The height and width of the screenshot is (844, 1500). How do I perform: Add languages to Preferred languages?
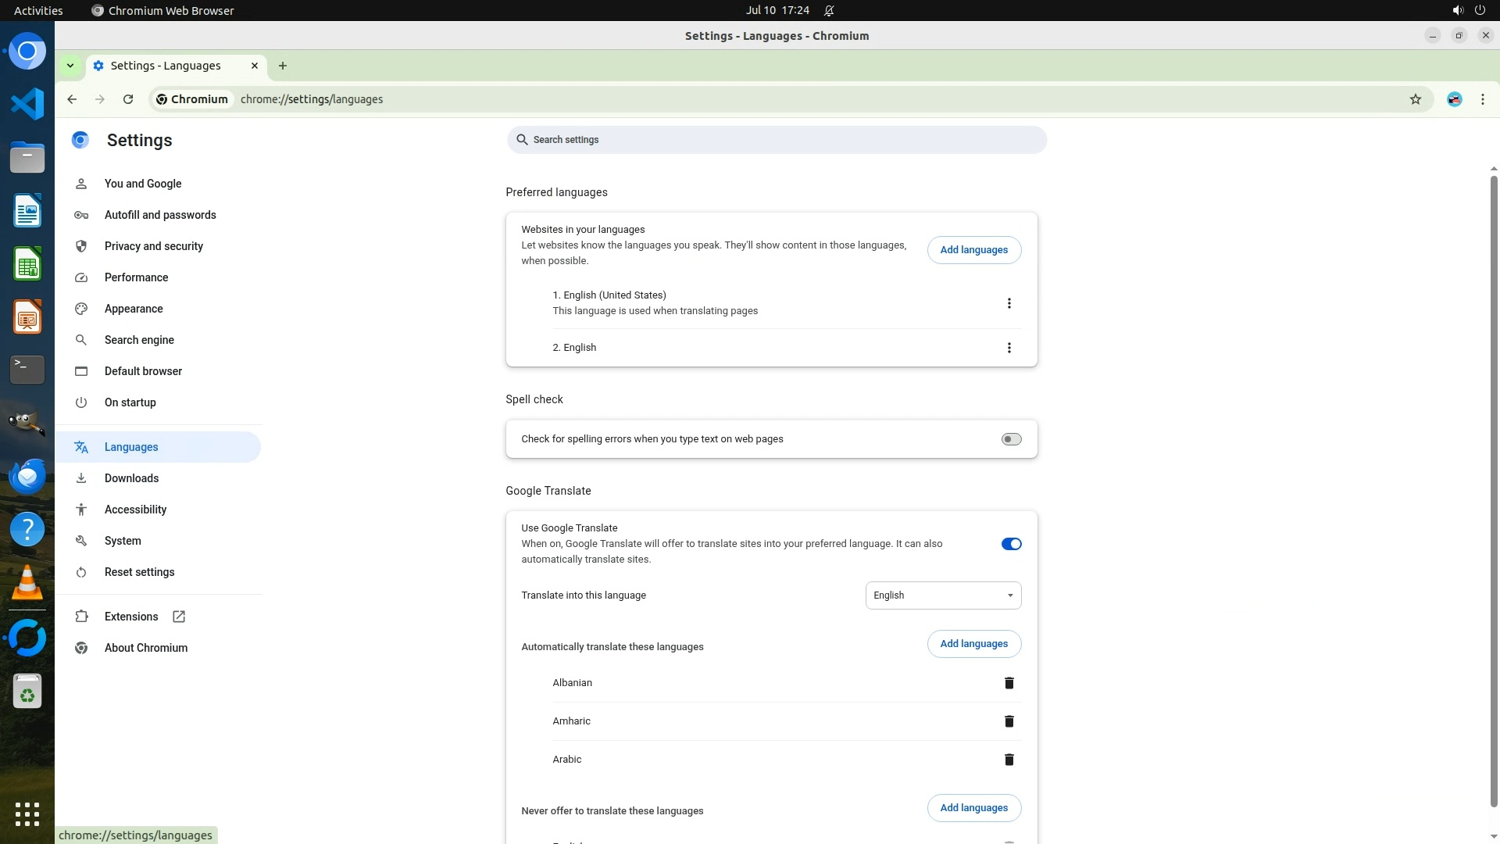(x=973, y=250)
